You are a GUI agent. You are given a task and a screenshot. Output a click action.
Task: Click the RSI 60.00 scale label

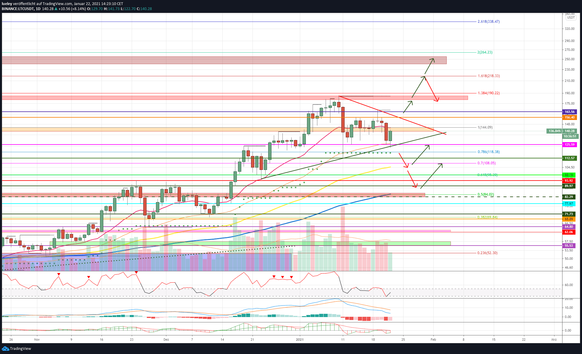(x=569, y=285)
